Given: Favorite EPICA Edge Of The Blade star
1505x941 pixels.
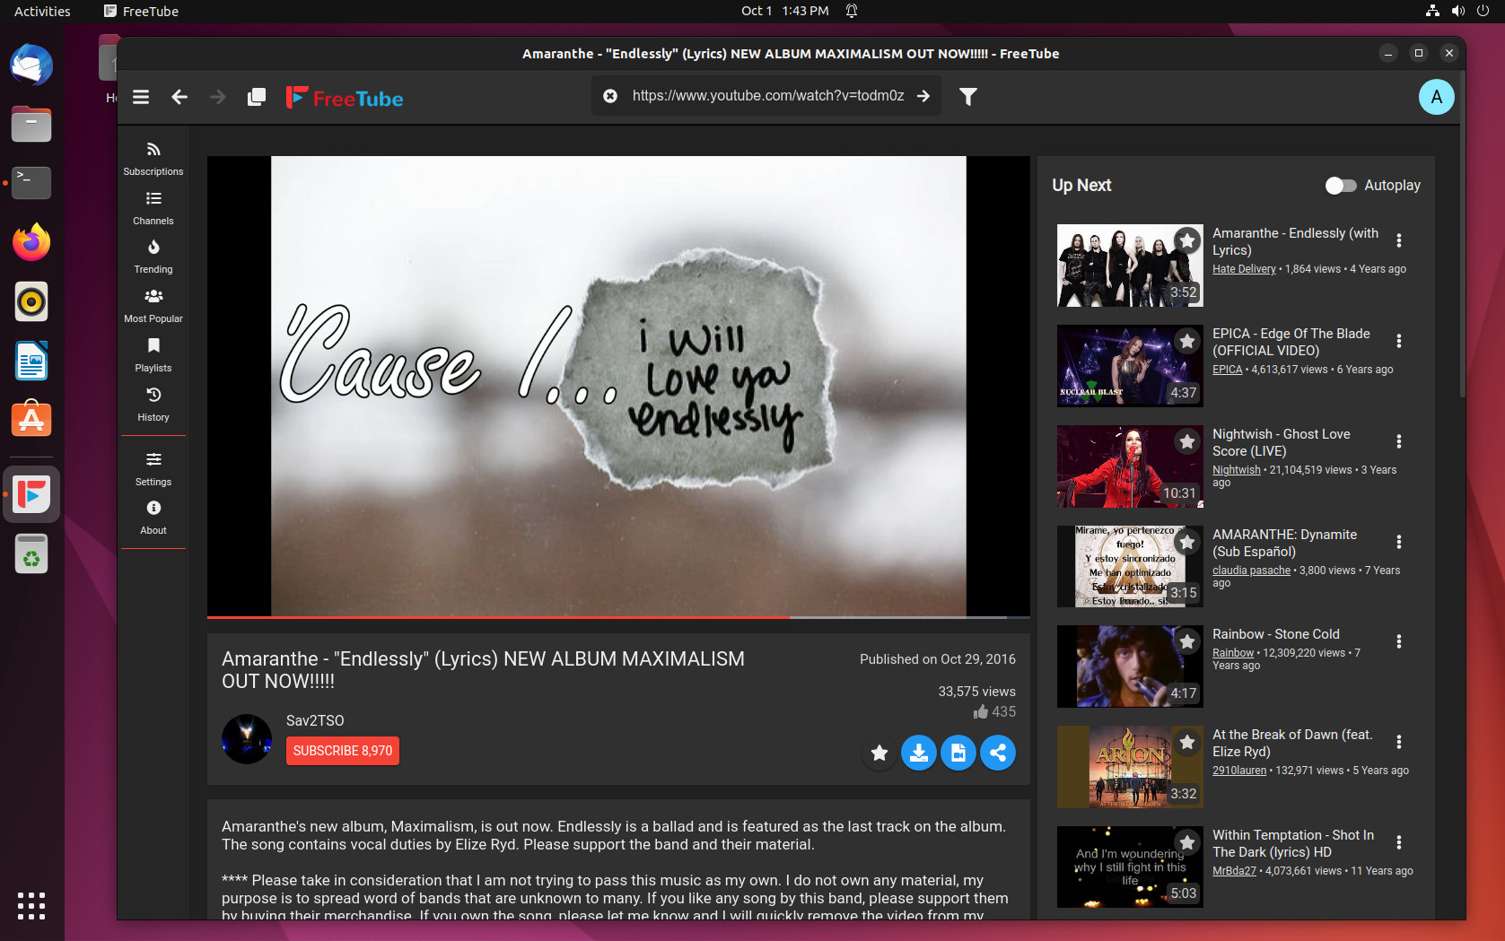Looking at the screenshot, I should (1187, 341).
